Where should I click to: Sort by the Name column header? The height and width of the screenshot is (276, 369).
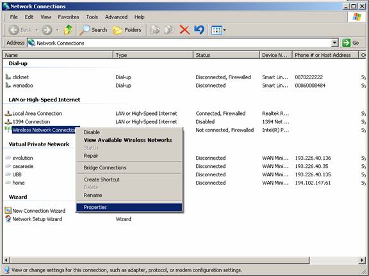[x=58, y=55]
